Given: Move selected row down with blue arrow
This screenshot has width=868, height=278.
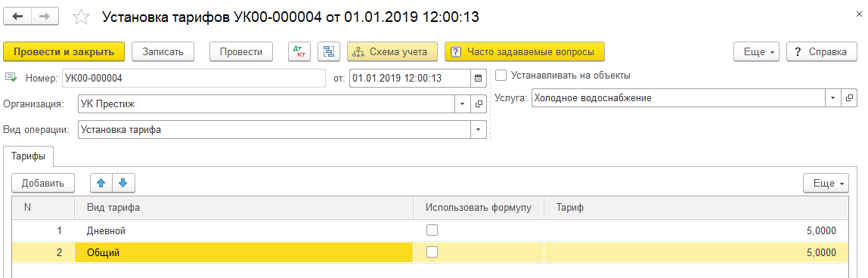Looking at the screenshot, I should 123,182.
